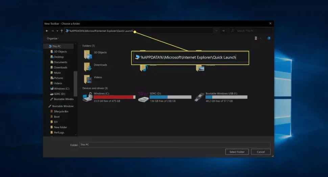Click the Cancel button

pyautogui.click(x=261, y=152)
